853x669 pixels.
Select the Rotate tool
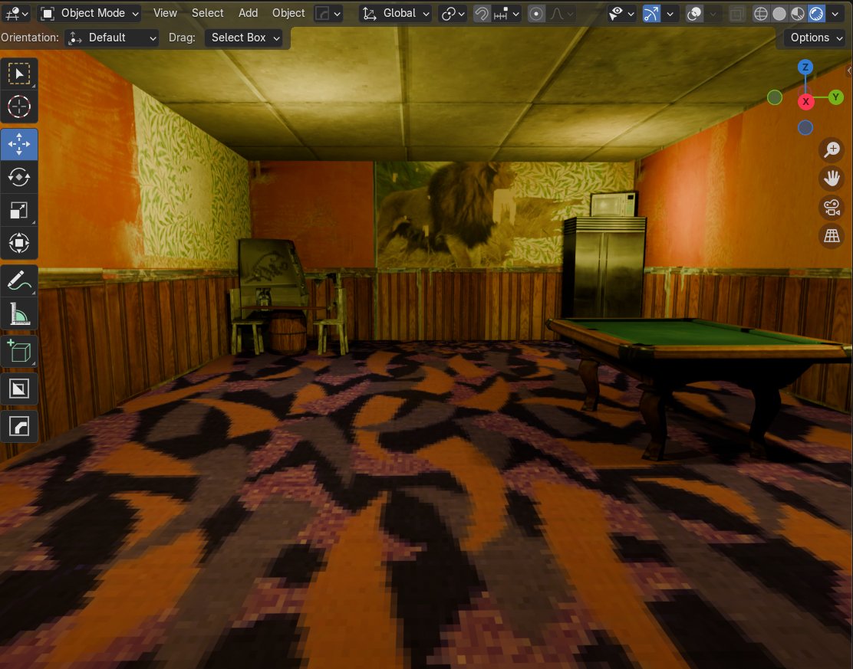19,177
